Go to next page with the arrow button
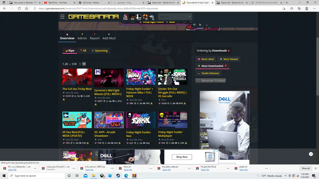 (84, 64)
